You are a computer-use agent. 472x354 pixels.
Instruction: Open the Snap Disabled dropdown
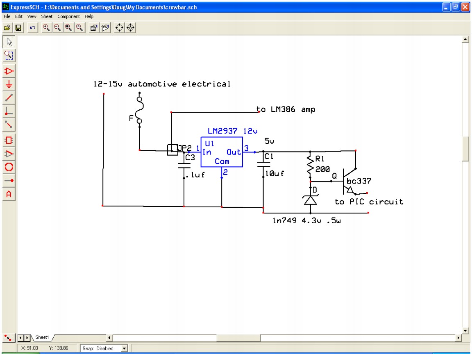[x=124, y=349]
